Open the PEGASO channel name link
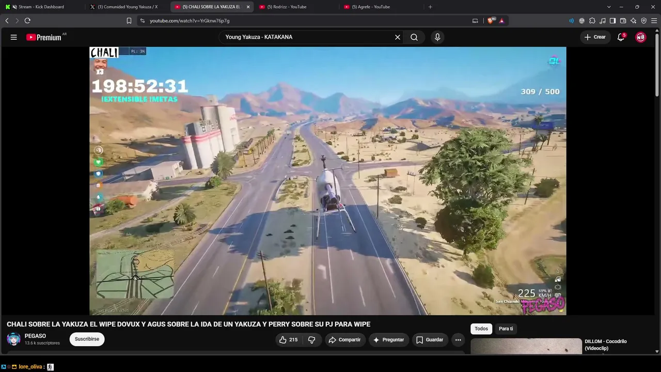 point(35,336)
